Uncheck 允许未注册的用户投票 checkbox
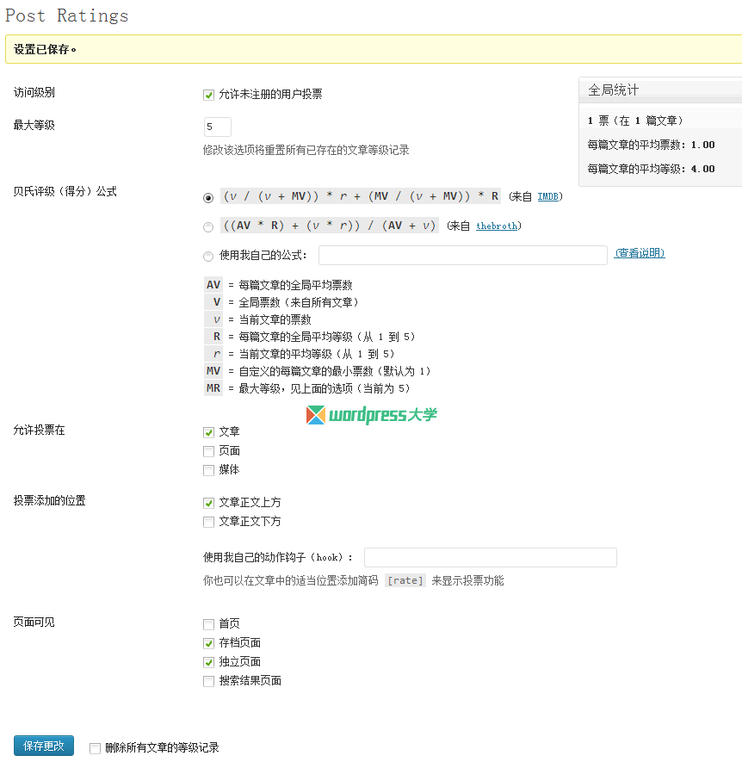This screenshot has width=742, height=762. (x=208, y=95)
